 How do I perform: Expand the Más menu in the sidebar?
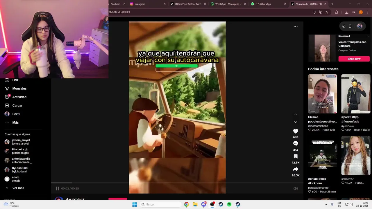(12, 122)
